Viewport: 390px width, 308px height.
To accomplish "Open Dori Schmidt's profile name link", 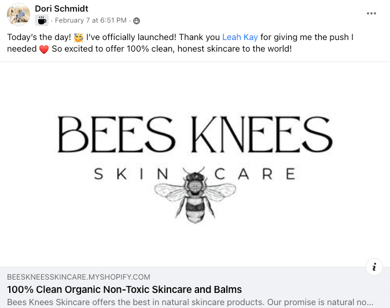I will click(61, 9).
